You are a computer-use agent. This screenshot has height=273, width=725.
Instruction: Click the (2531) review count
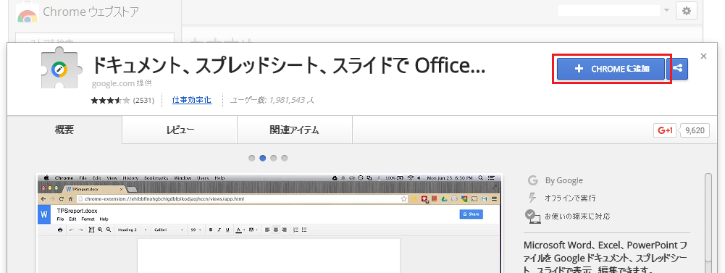tap(143, 100)
